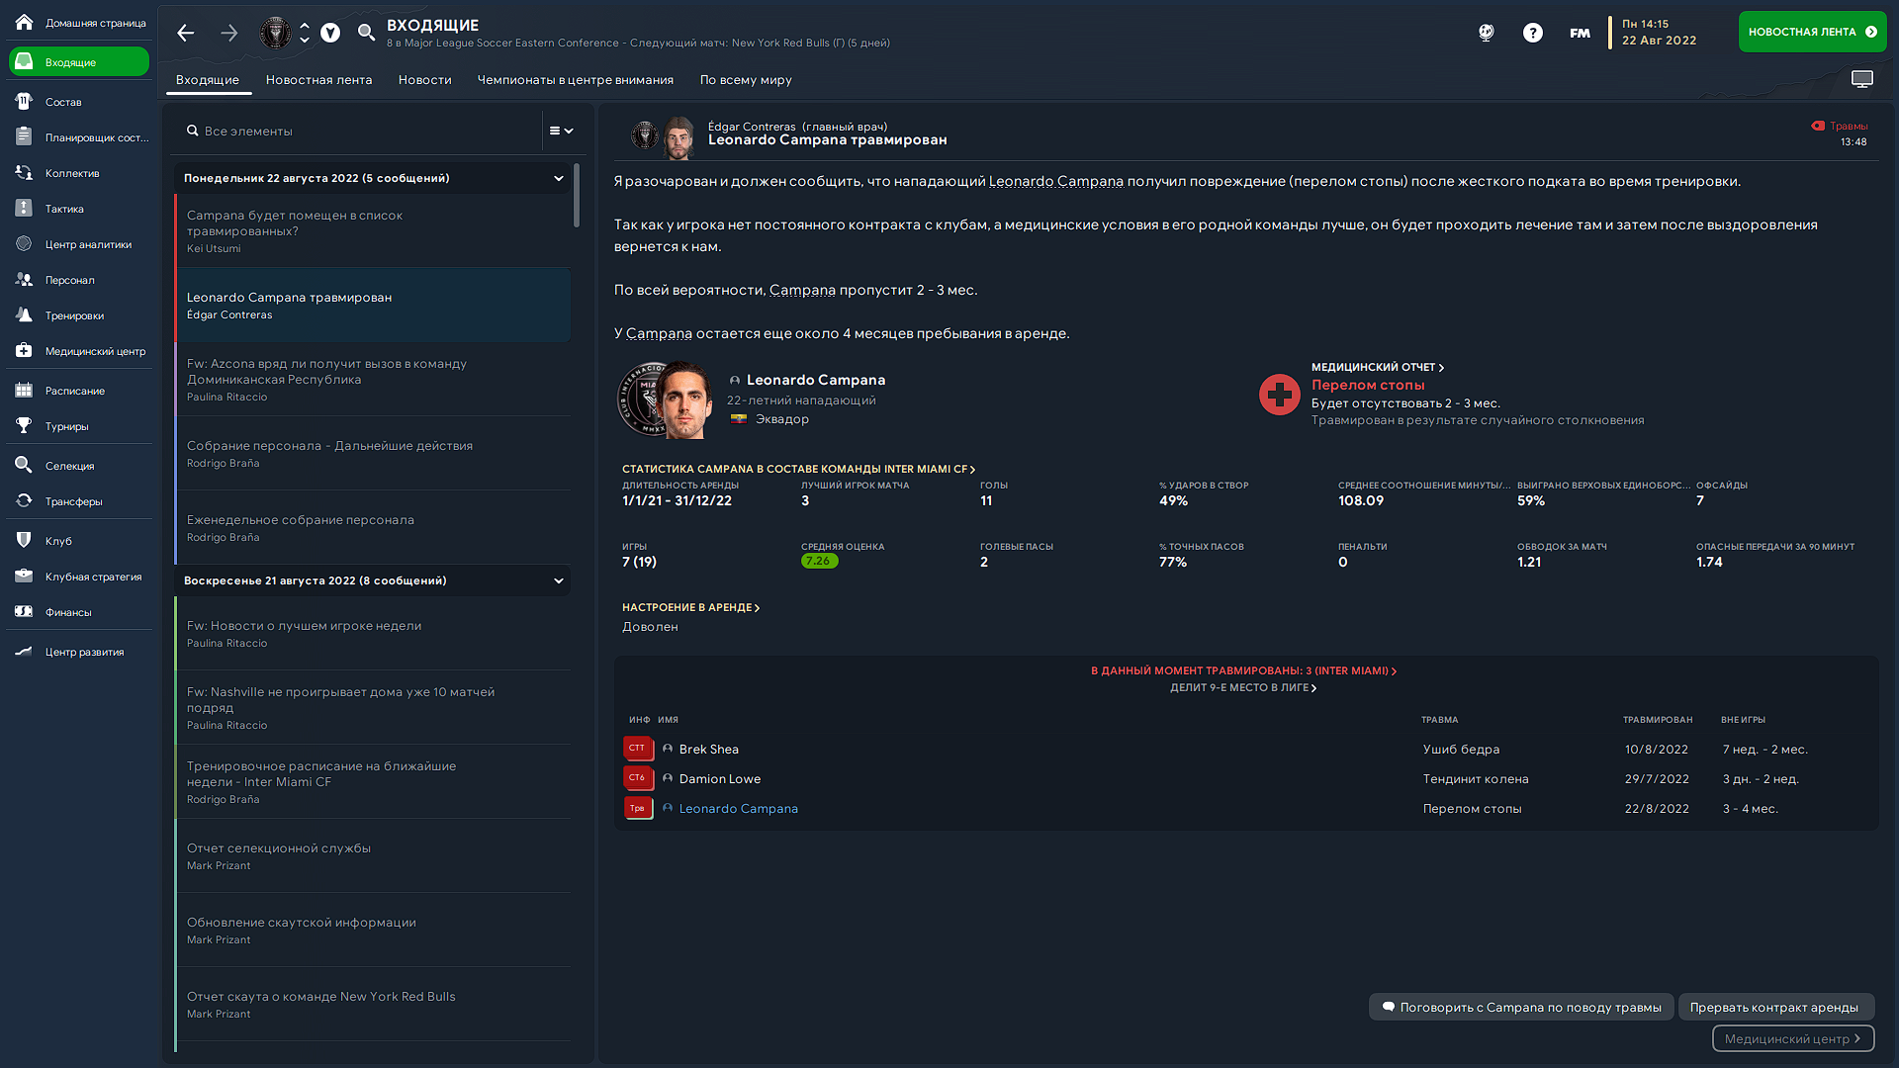Click the red medical cross icon
This screenshot has height=1068, width=1899.
1279,395
